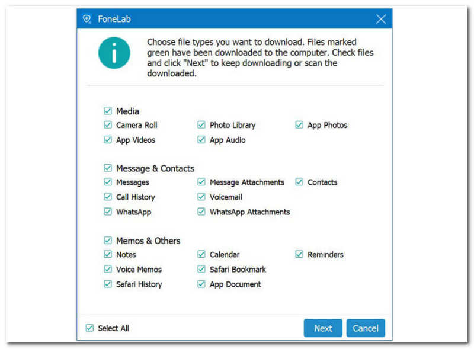The width and height of the screenshot is (474, 349).
Task: Click the teal info circle icon
Action: point(114,52)
